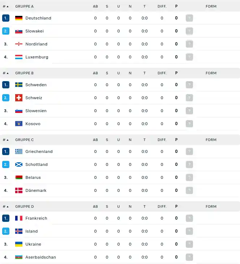Click the Azerbaijan flag icon
This screenshot has width=240, height=264.
(x=19, y=257)
